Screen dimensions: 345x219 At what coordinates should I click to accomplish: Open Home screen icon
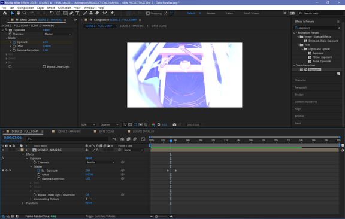(5, 13)
